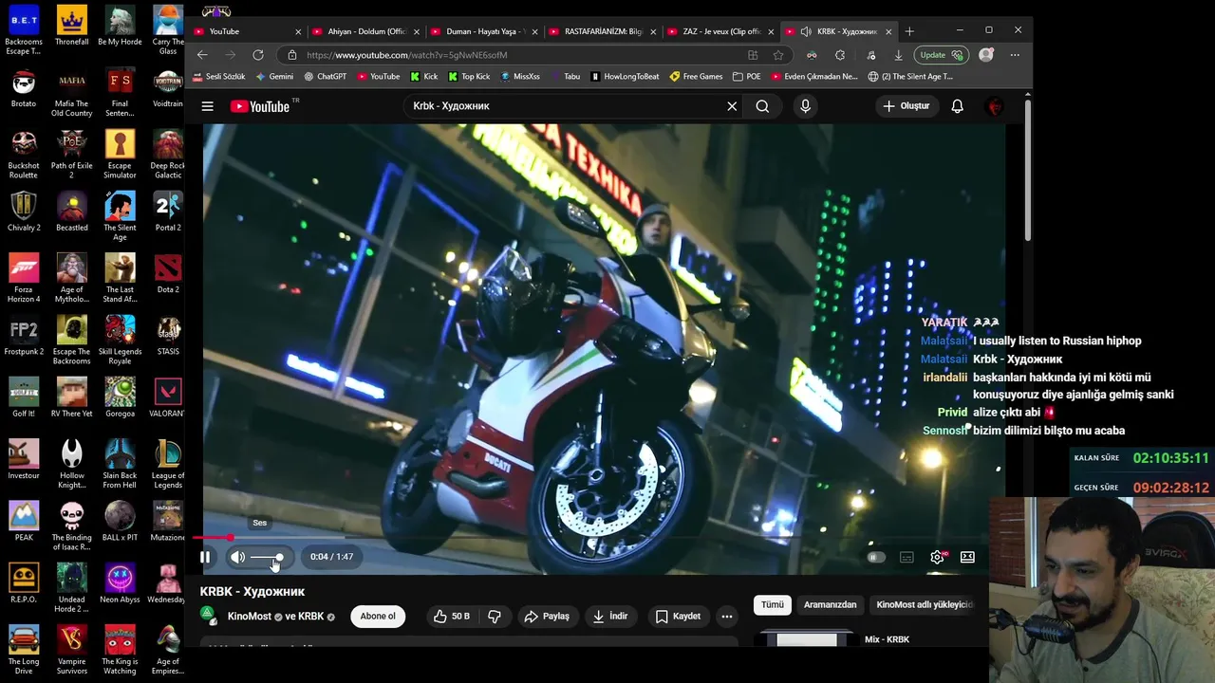Reload the page with refresh icon
Viewport: 1215px width, 683px height.
(258, 55)
